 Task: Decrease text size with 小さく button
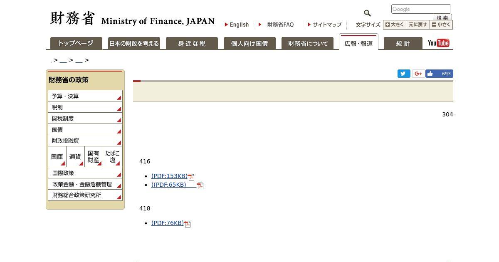point(441,25)
